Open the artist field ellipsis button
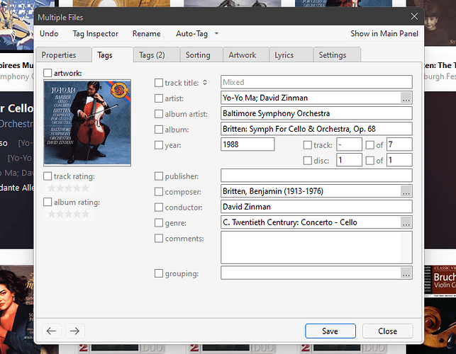Image resolution: width=456 pixels, height=354 pixels. coord(406,98)
